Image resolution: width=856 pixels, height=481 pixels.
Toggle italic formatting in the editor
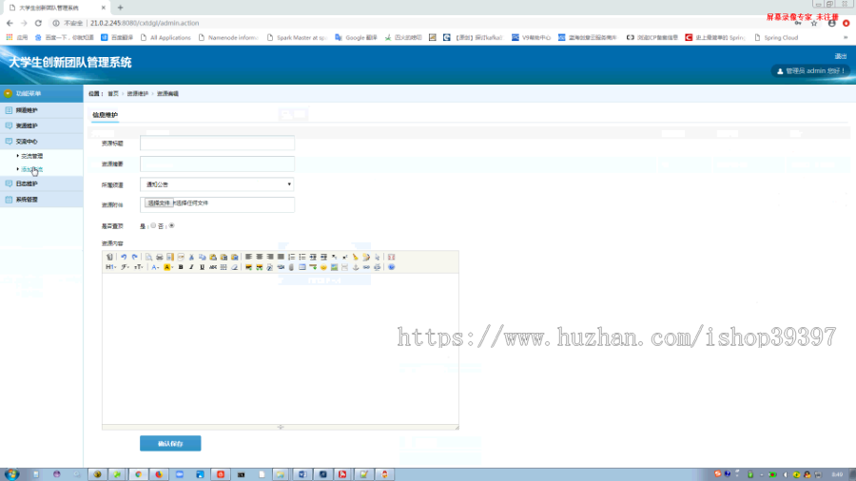point(191,267)
